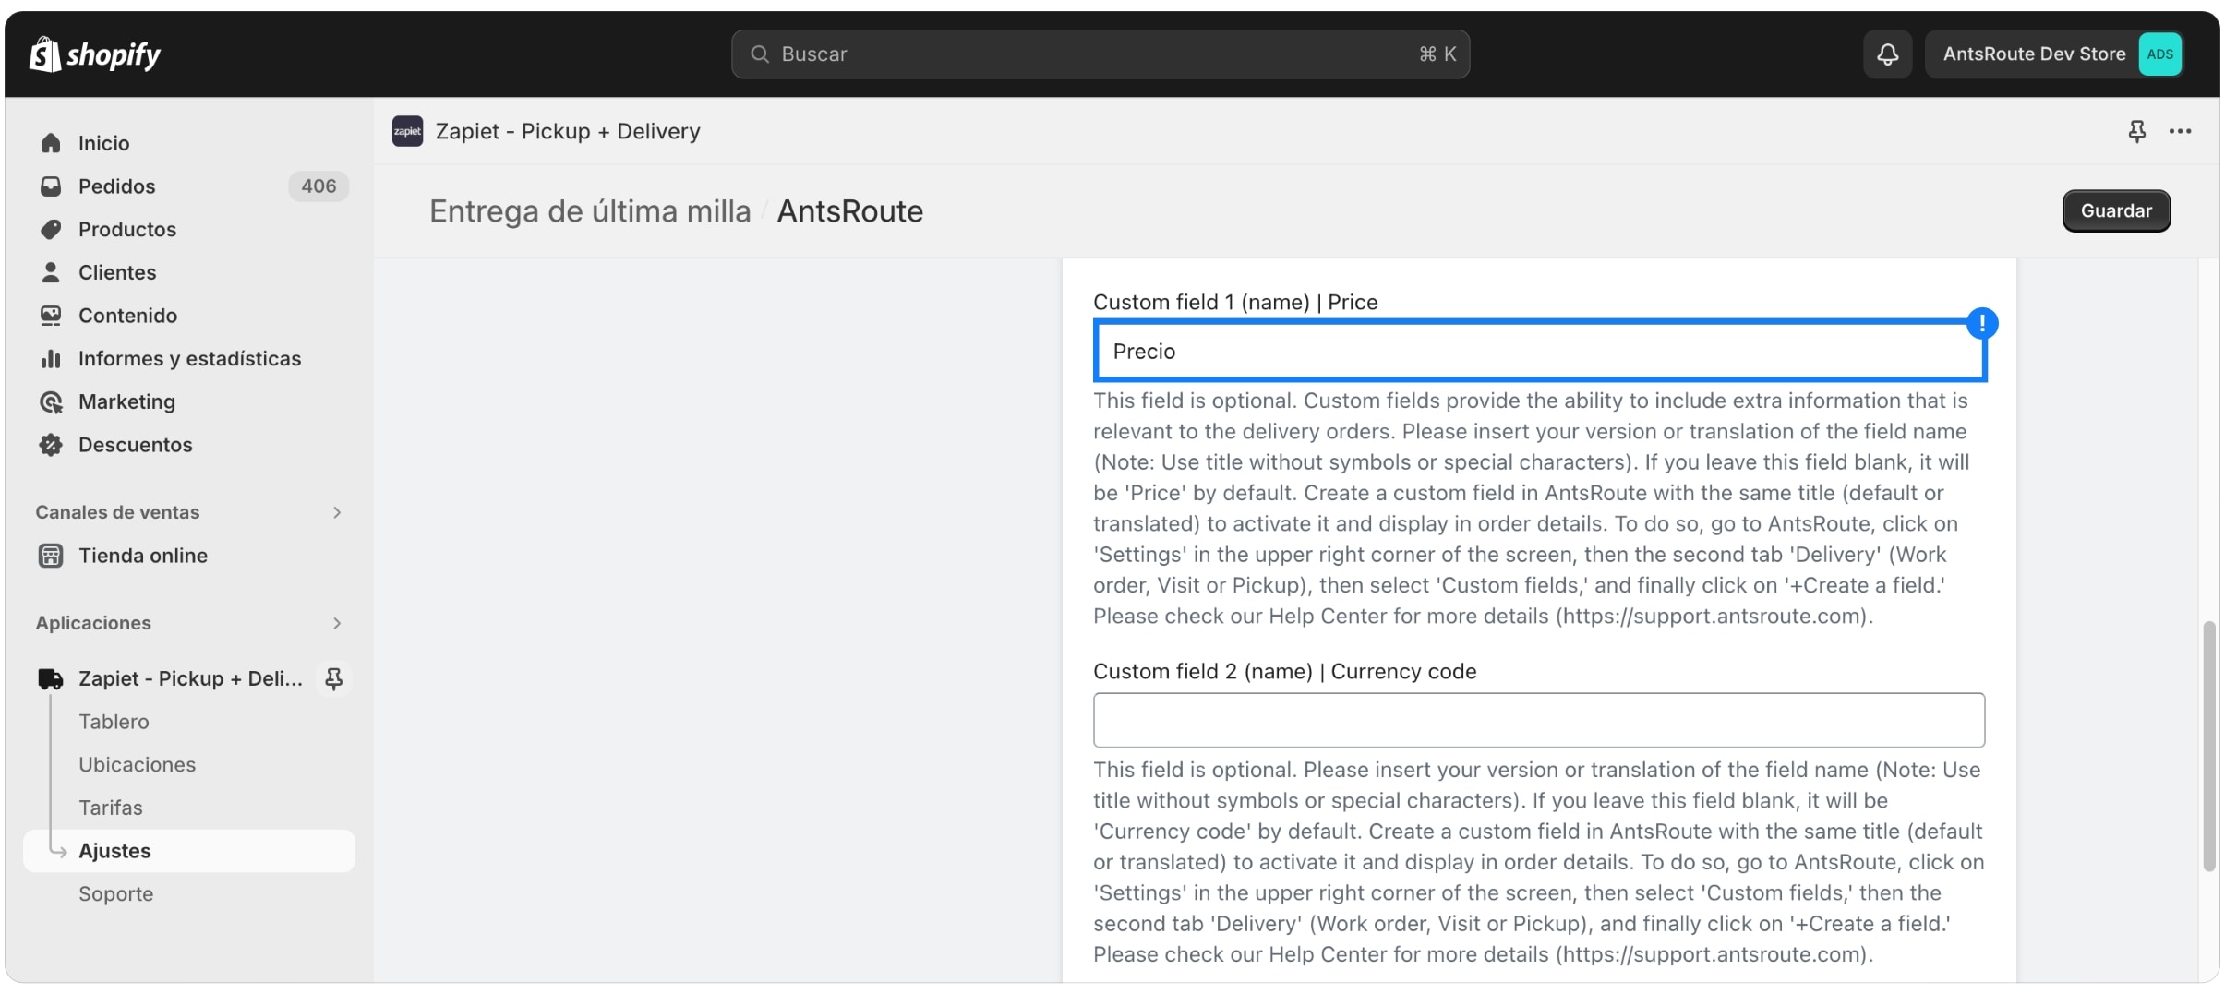Click the Zapiet truck icon in sidebar
The width and height of the screenshot is (2225, 994).
51,678
